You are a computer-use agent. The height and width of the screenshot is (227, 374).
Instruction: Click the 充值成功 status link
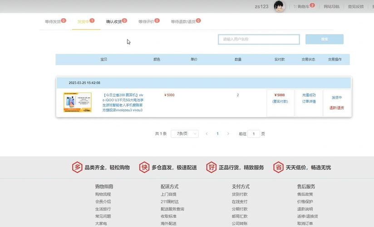309,95
